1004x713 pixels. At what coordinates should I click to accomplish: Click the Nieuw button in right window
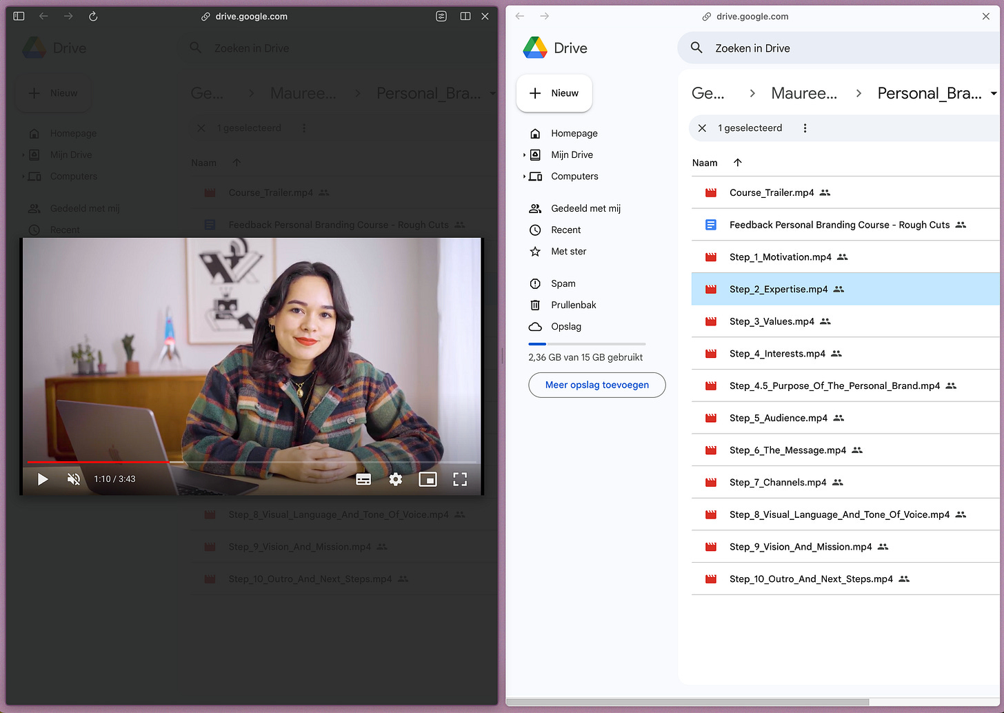tap(554, 93)
